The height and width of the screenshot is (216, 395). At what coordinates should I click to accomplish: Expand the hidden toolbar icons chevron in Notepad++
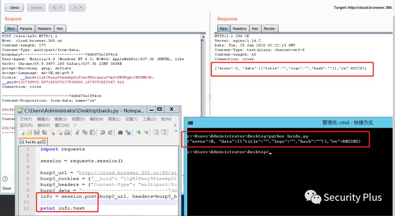(176, 131)
